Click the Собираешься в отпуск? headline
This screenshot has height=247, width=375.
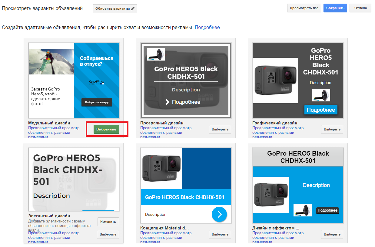pos(97,61)
